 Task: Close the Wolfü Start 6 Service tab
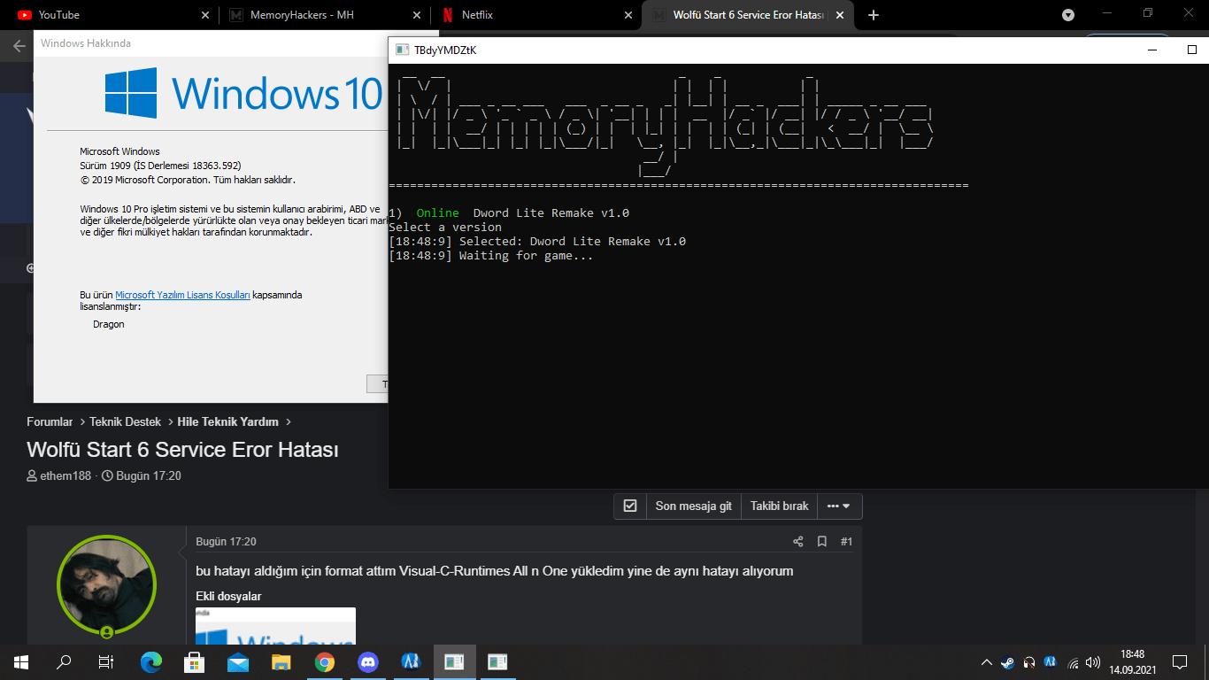click(x=841, y=15)
